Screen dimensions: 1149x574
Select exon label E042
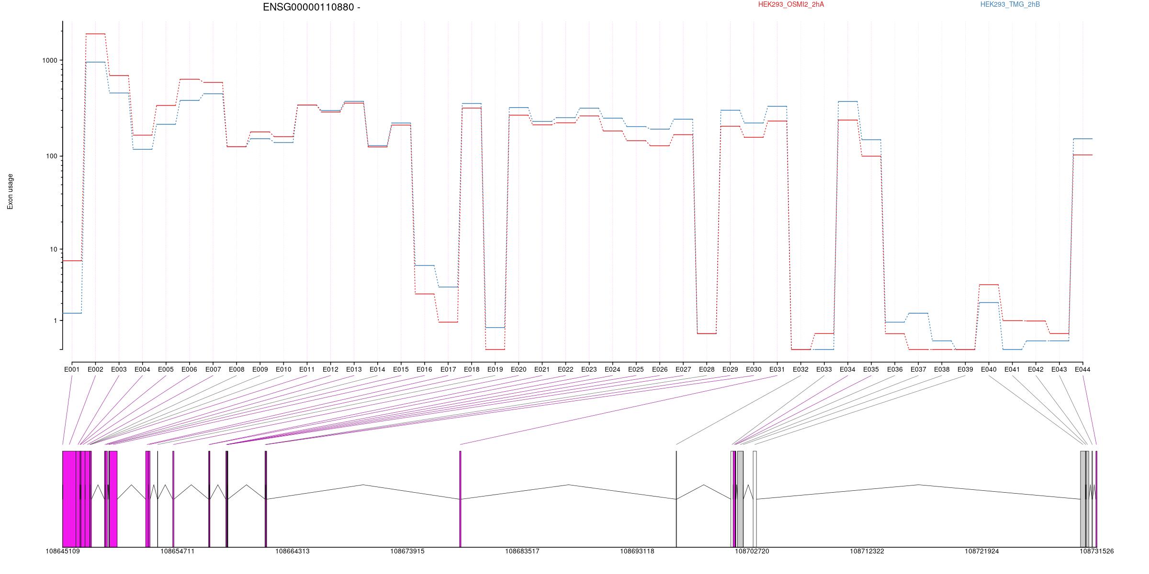click(x=1036, y=369)
